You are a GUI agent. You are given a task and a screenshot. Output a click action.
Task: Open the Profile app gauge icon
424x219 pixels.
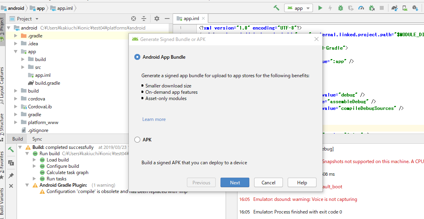361,8
